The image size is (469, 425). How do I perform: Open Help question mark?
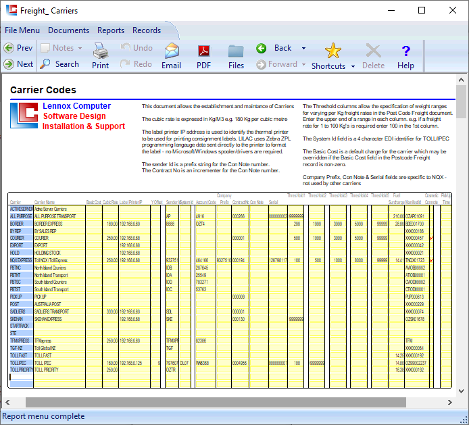pyautogui.click(x=405, y=56)
